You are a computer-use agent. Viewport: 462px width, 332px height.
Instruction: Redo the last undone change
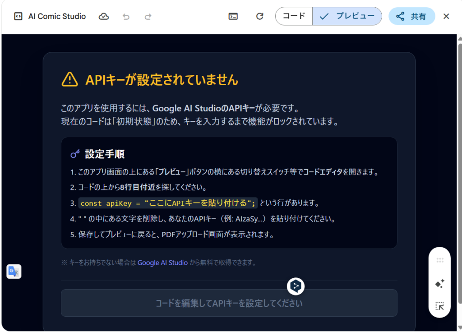[x=148, y=16]
